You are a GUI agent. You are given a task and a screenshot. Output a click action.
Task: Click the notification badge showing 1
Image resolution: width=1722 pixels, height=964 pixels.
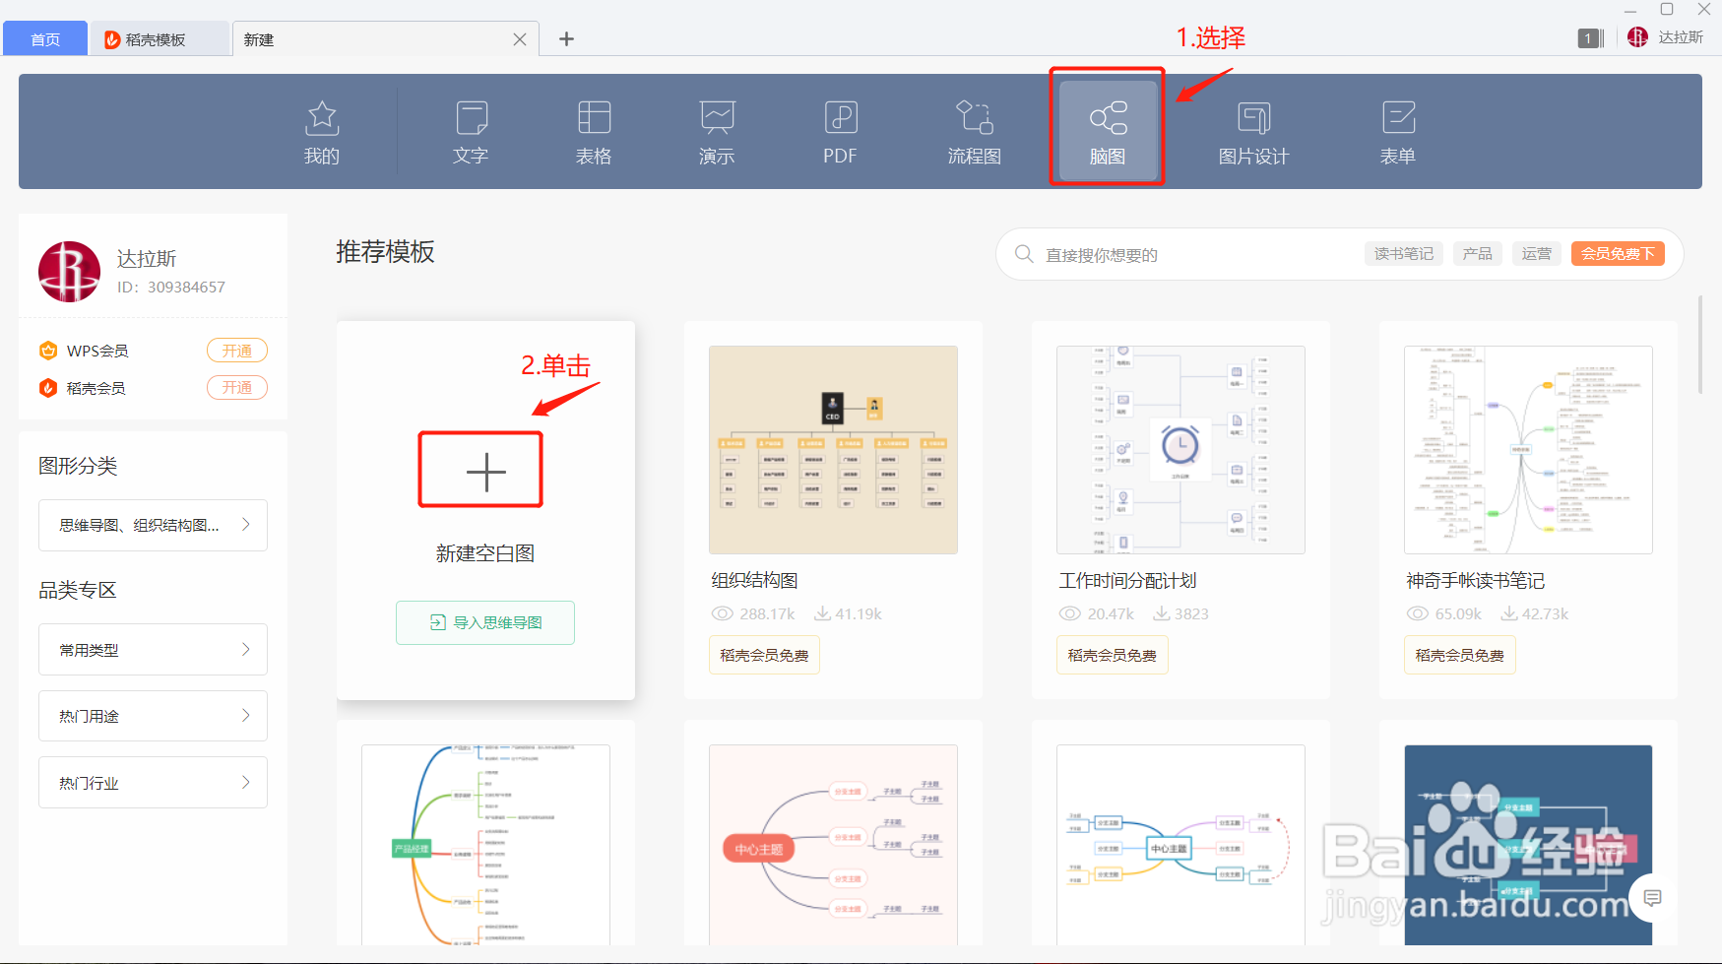[1588, 38]
